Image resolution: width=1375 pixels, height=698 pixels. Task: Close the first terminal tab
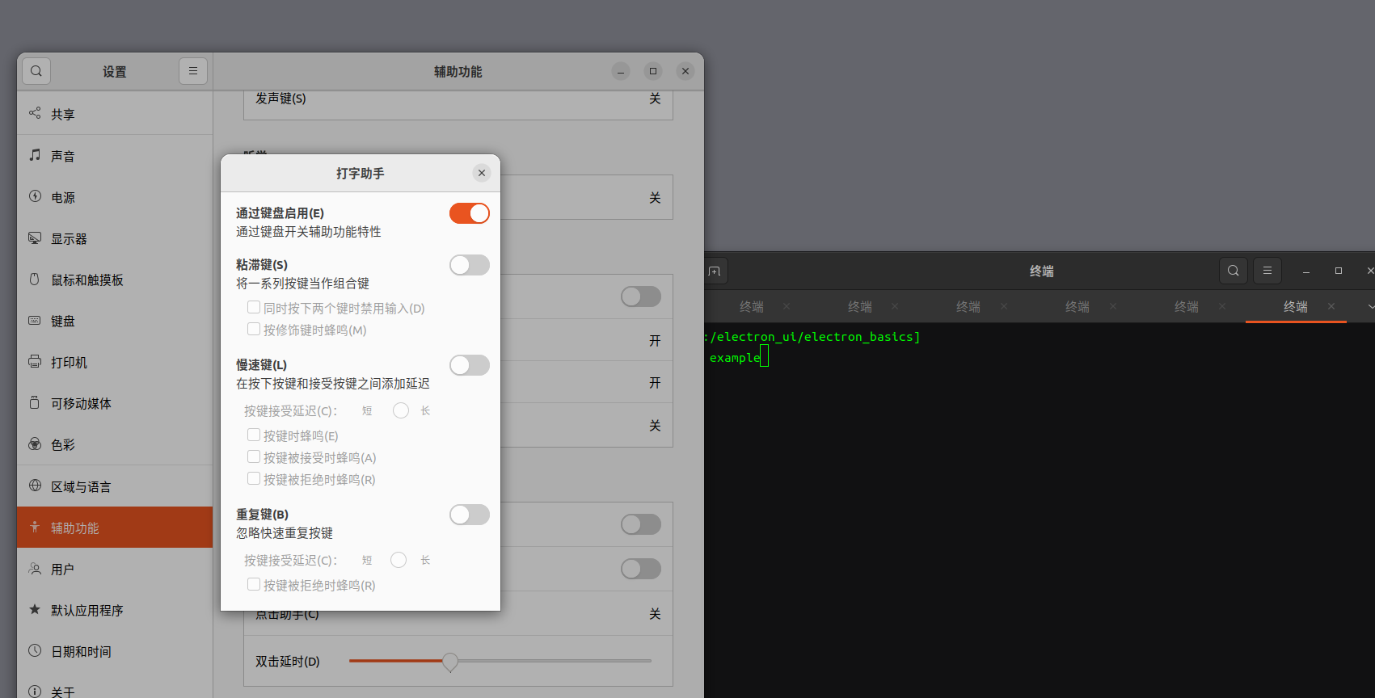(787, 306)
